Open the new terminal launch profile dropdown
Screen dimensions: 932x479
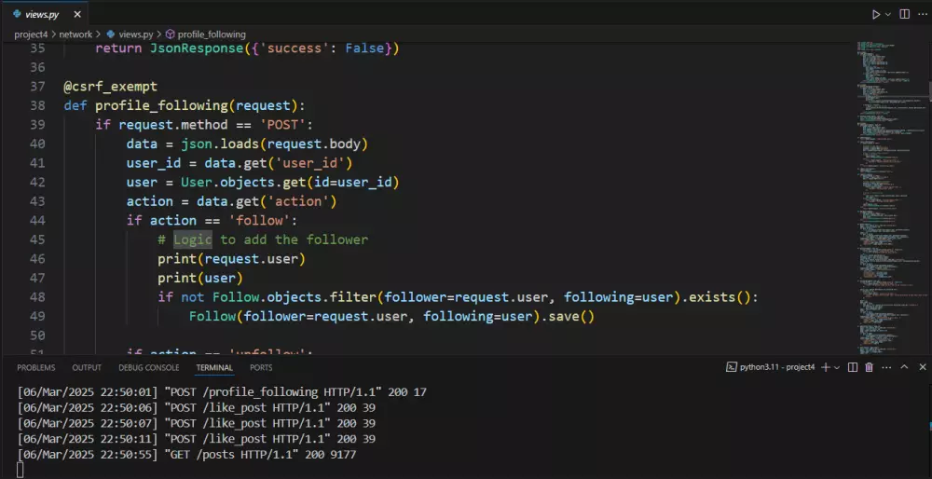837,367
